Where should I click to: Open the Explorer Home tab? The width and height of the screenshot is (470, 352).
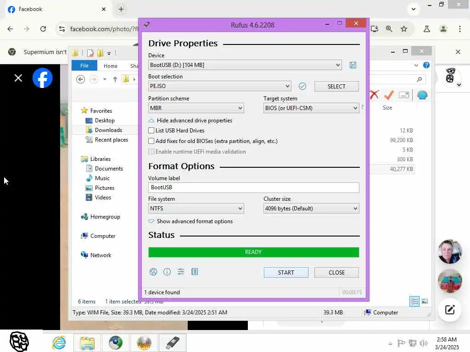pos(111,66)
